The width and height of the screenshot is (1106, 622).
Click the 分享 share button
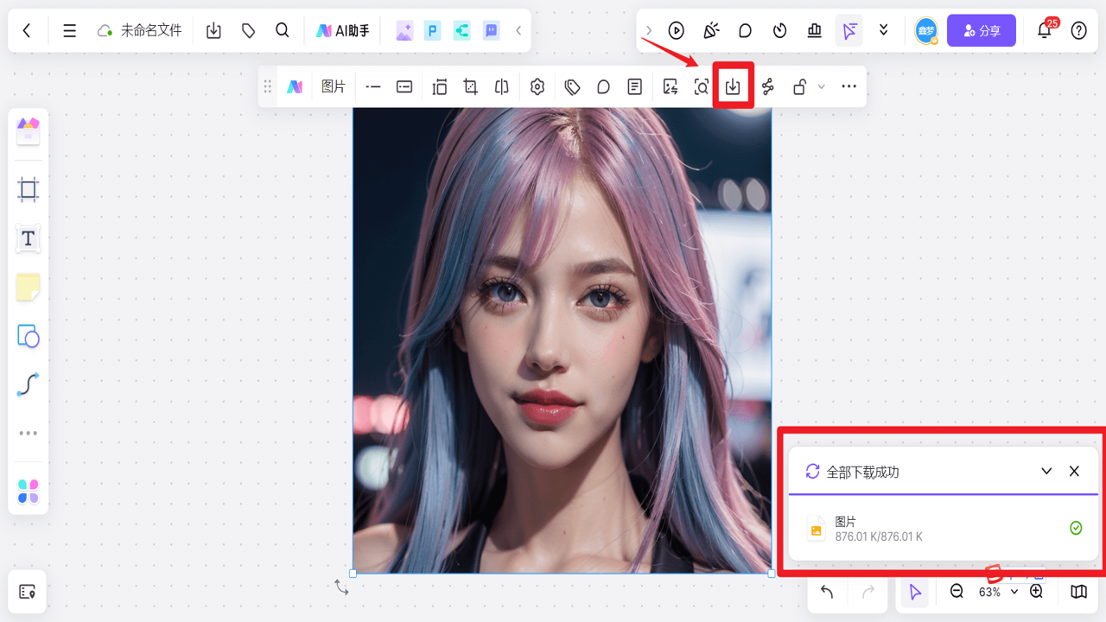click(982, 30)
